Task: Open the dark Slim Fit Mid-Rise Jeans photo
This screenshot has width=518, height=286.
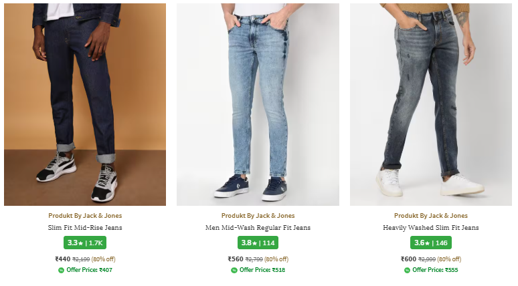Action: tap(85, 104)
